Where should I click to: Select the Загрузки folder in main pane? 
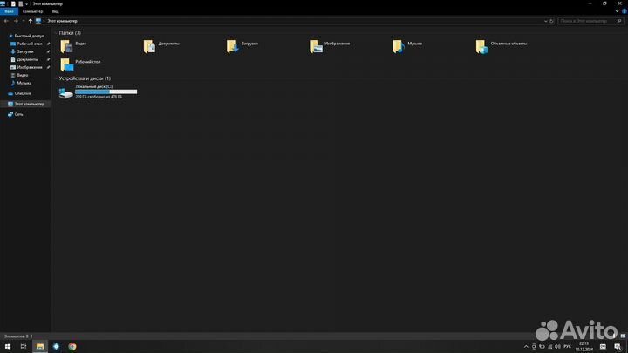click(x=232, y=46)
